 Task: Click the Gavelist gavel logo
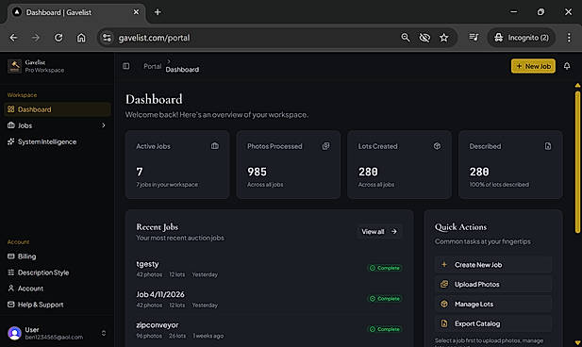pos(14,66)
